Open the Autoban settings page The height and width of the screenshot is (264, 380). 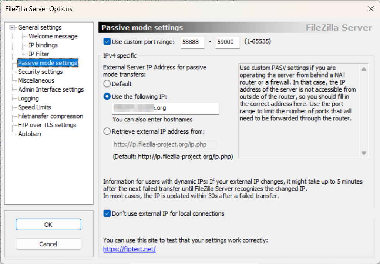(30, 134)
